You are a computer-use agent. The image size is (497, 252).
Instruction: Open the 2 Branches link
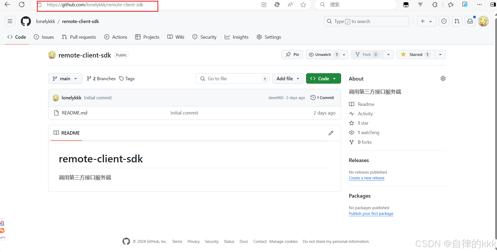pyautogui.click(x=101, y=78)
